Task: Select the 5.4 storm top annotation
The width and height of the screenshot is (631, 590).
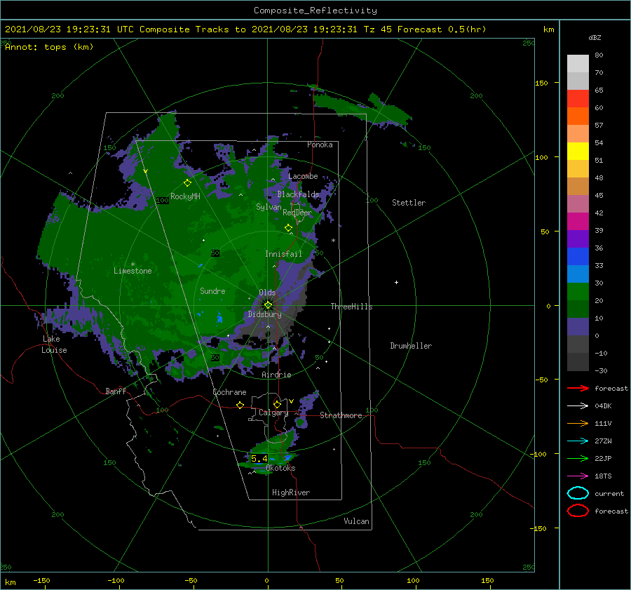Action: (x=259, y=459)
